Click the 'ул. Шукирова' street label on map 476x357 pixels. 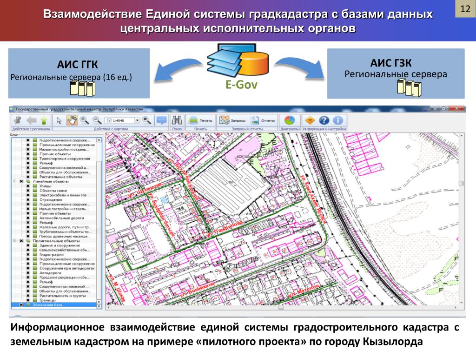145,190
